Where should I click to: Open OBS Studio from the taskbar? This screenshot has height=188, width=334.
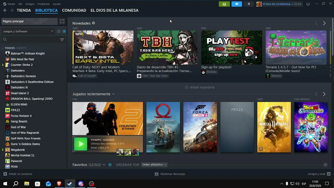click(91, 184)
